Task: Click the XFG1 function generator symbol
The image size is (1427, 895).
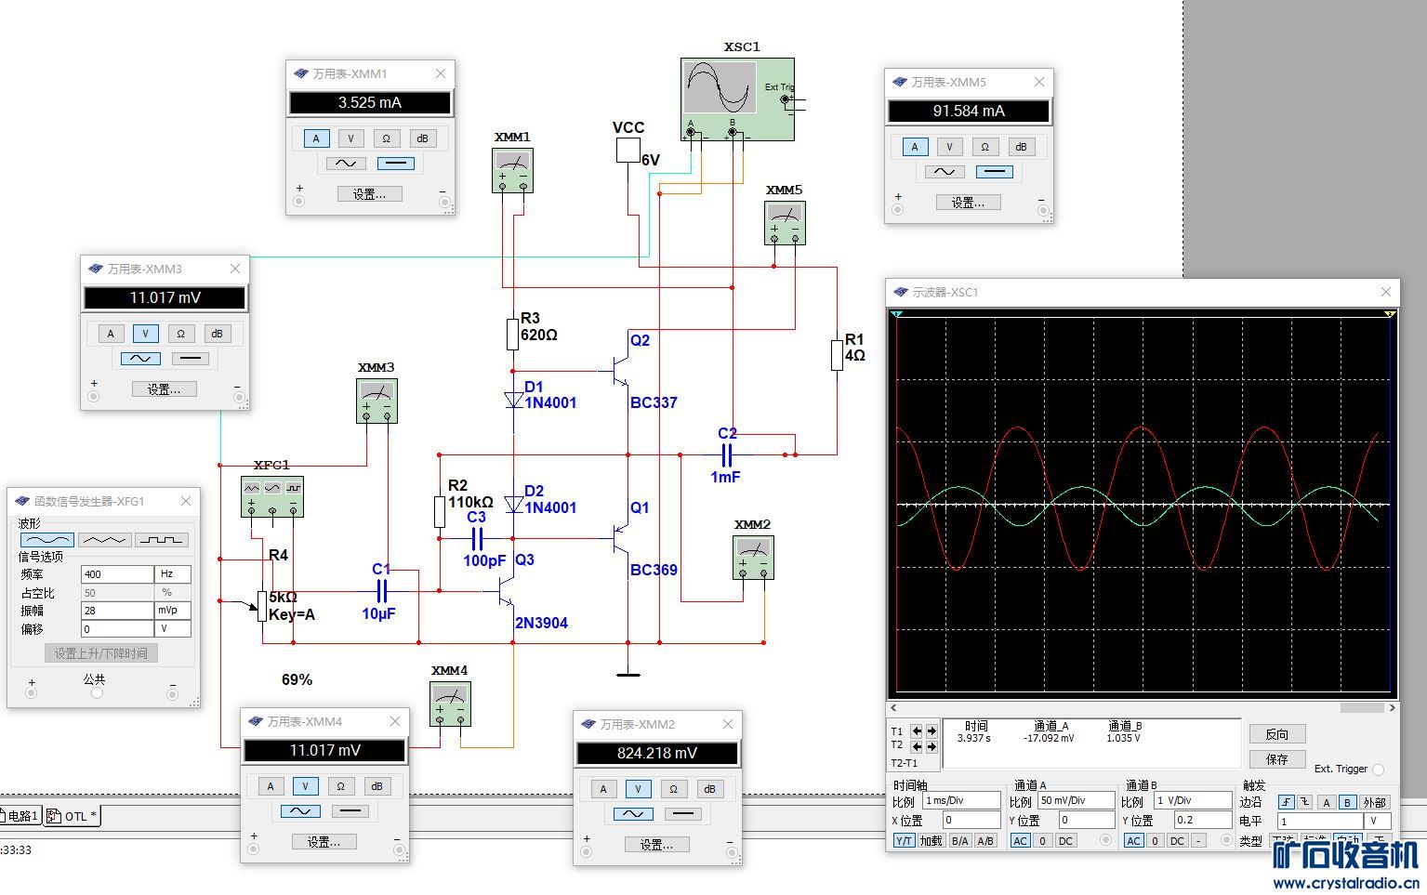Action: (272, 497)
